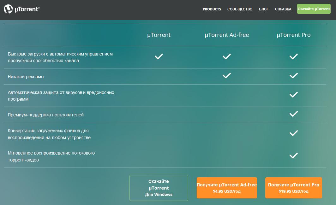Click fast downloads checkmark under Ad-free column
Image resolution: width=336 pixels, height=205 pixels.
tap(227, 56)
